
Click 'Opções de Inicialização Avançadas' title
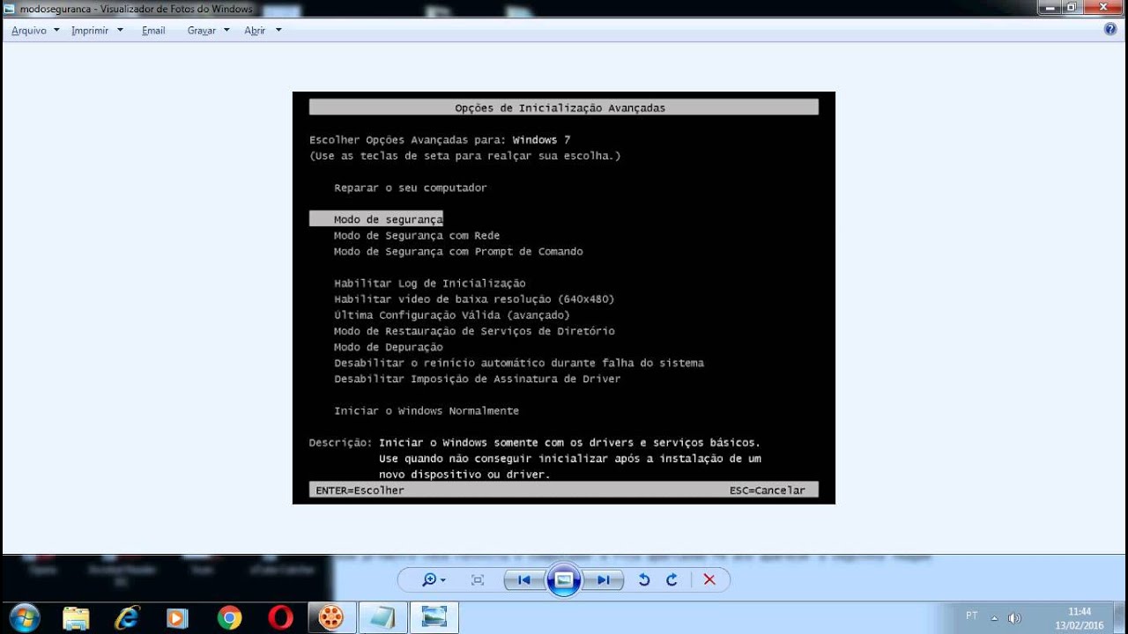[x=560, y=107]
